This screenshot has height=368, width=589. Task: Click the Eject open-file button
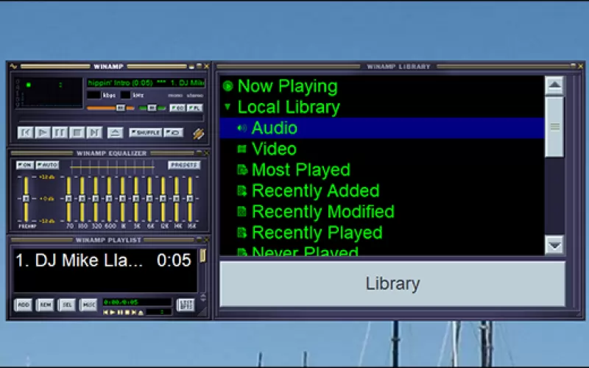click(115, 132)
